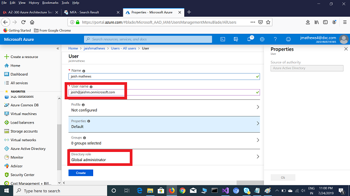The width and height of the screenshot is (350, 196).
Task: Click the sidebar vertical scrollbar
Action: click(59, 147)
